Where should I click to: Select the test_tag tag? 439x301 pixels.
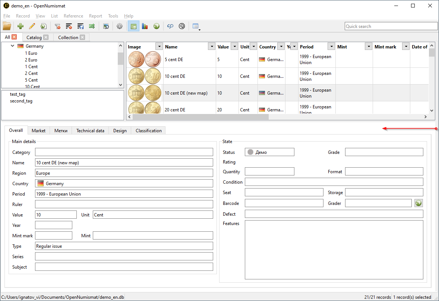click(x=18, y=94)
